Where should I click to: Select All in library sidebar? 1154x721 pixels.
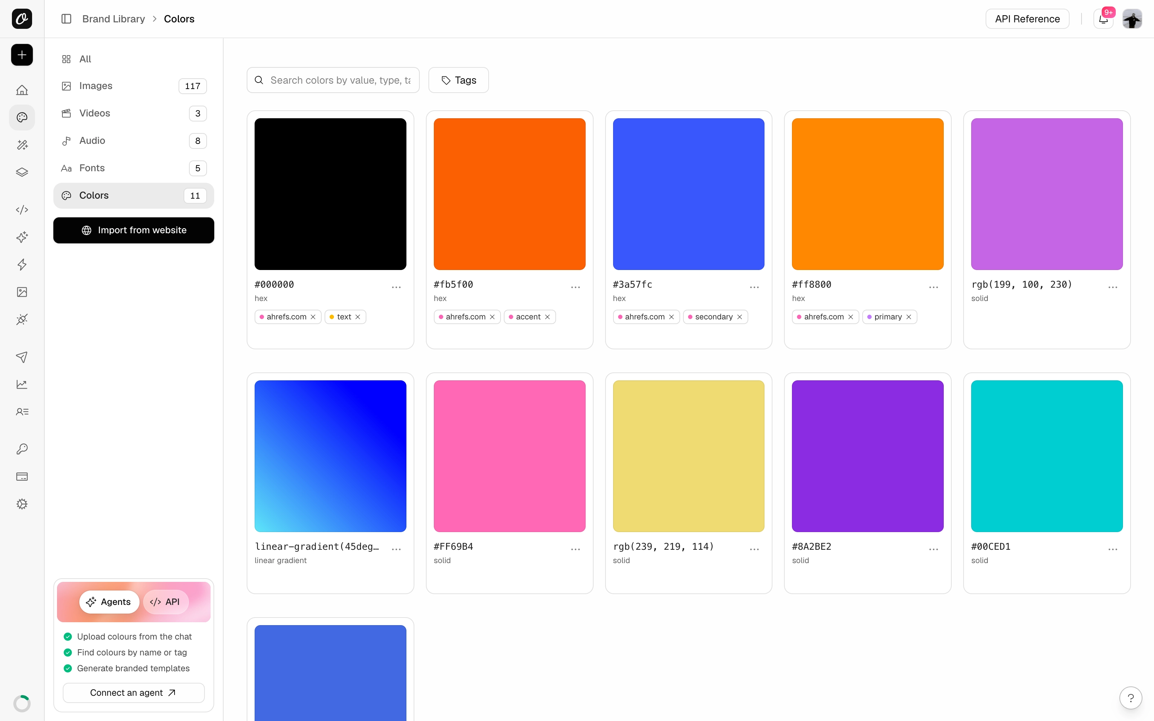coord(133,59)
